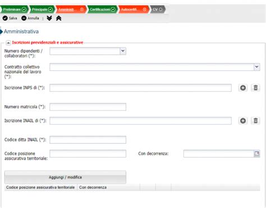The height and width of the screenshot is (208, 266).
Task: Click the Codice ditta INAIL field
Action: coord(88,140)
